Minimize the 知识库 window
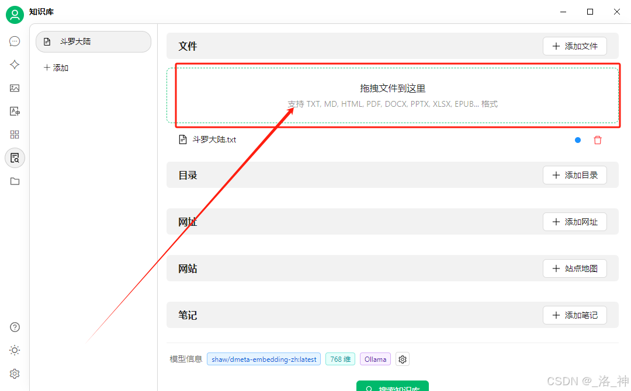The height and width of the screenshot is (391, 631). click(563, 12)
